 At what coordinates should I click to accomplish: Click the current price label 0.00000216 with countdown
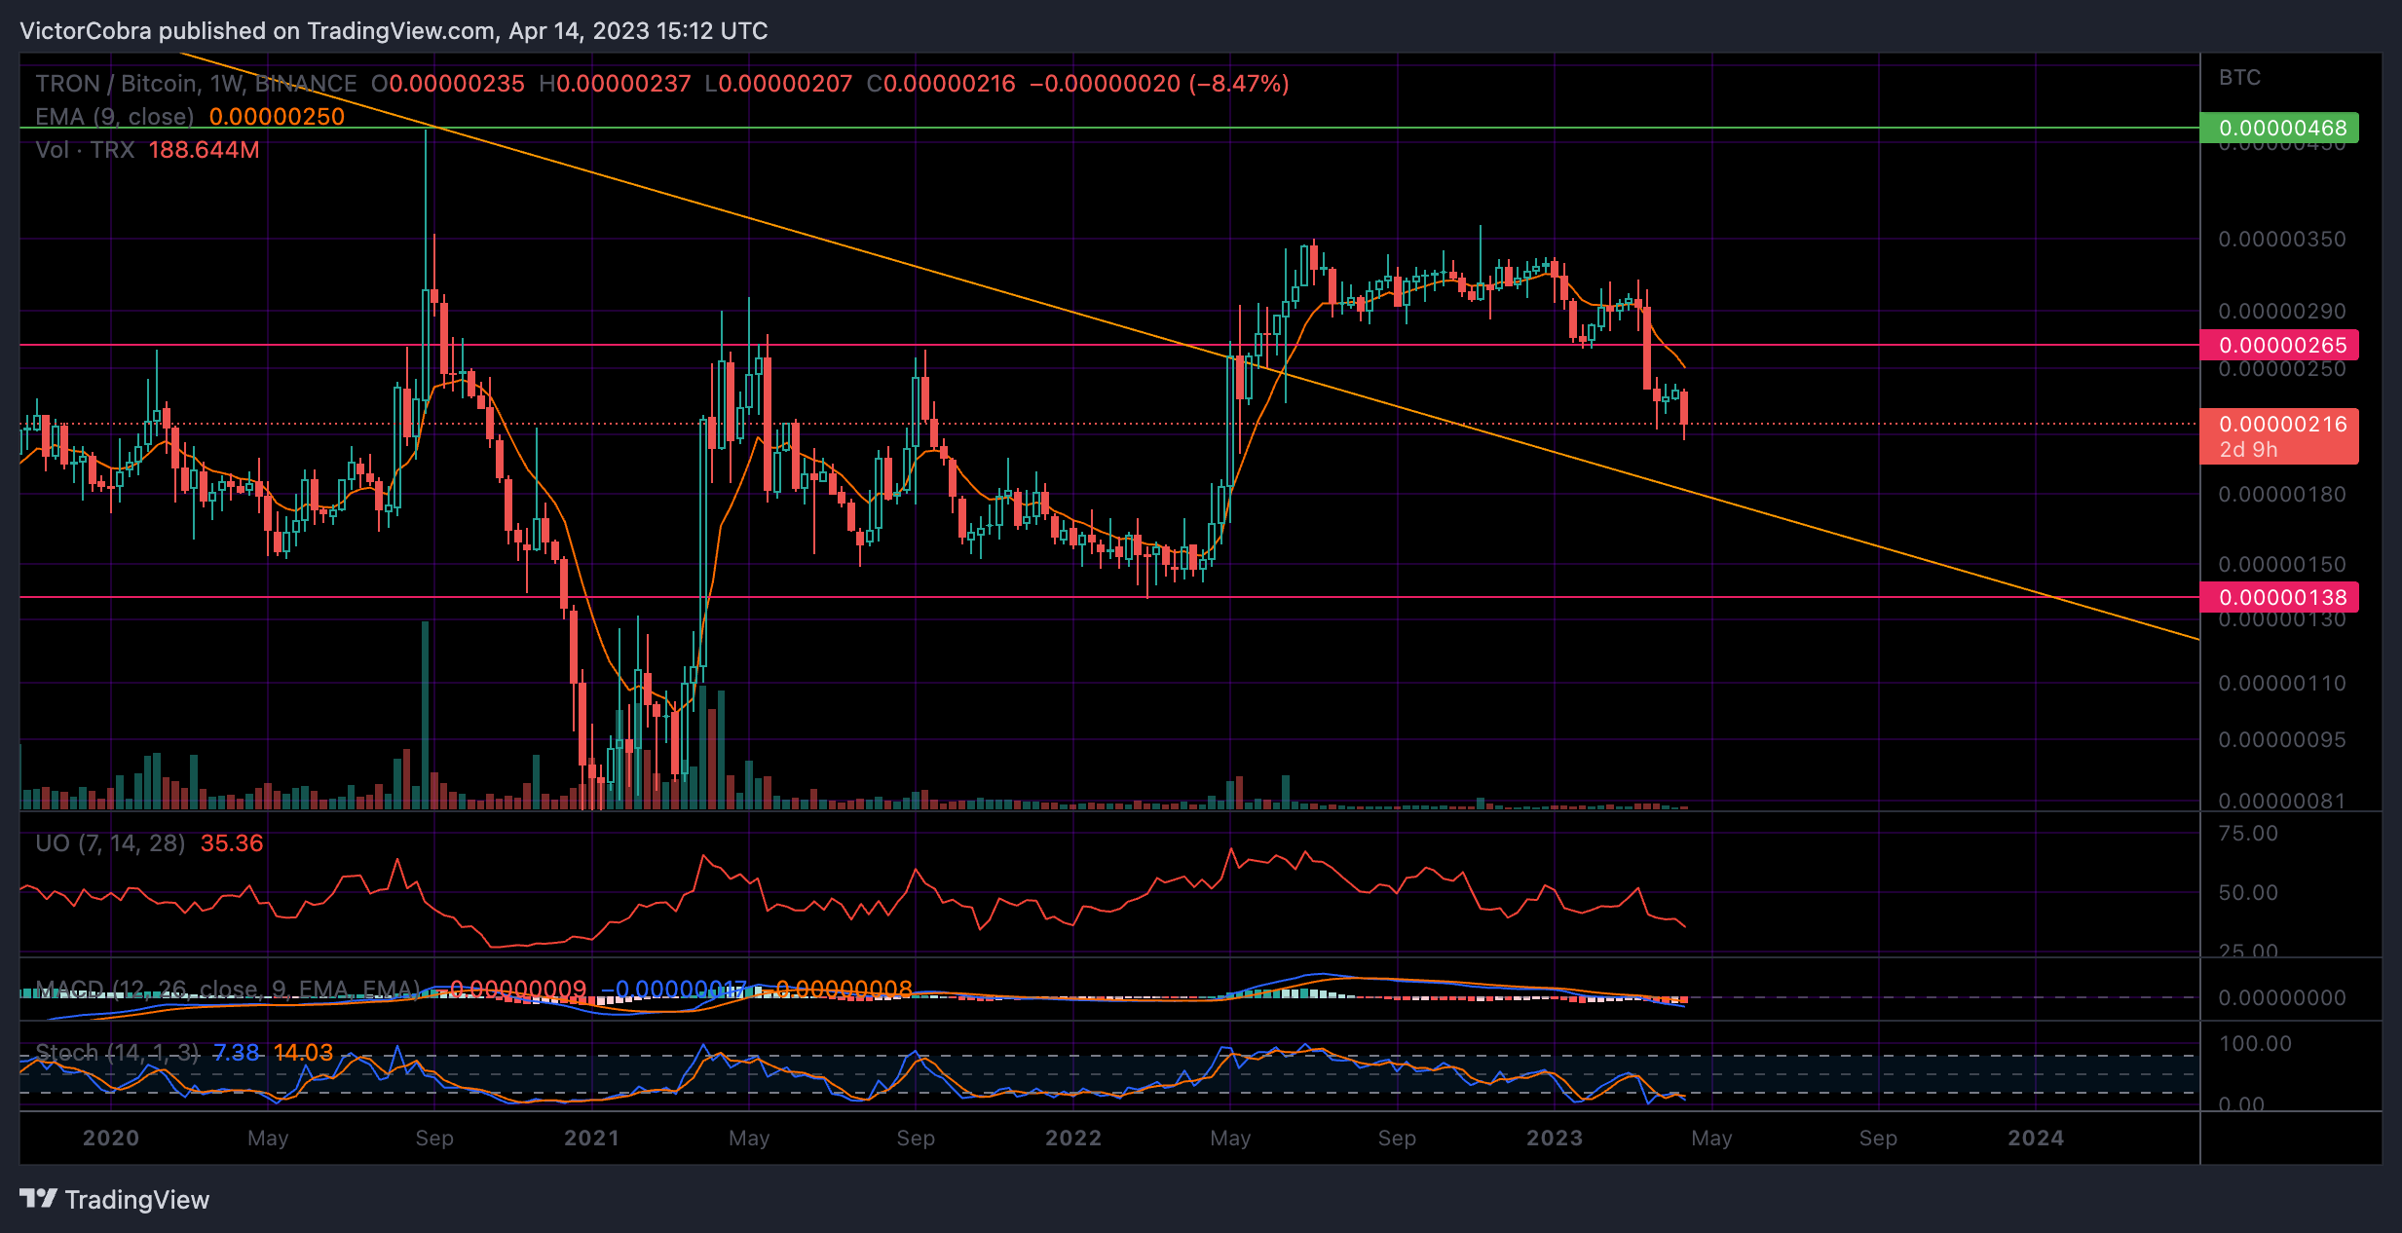pos(2279,435)
